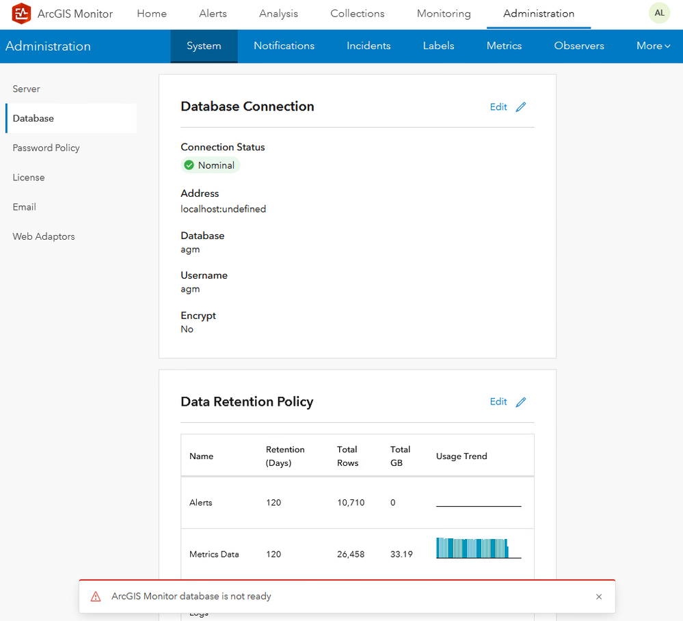683x621 pixels.
Task: Click the red warning triangle icon
Action: 96,596
